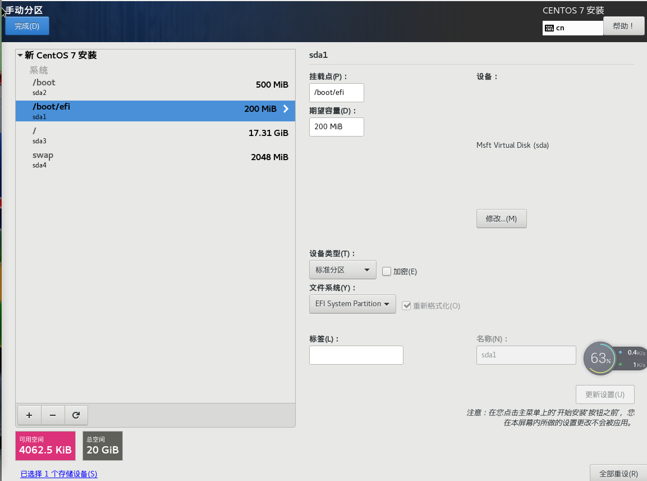Viewport: 647px width, 481px height.
Task: Click the 期望容量 desired capacity input field
Action: [337, 127]
